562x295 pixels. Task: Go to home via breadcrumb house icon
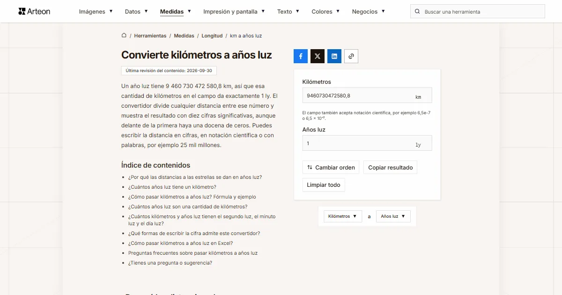point(124,36)
